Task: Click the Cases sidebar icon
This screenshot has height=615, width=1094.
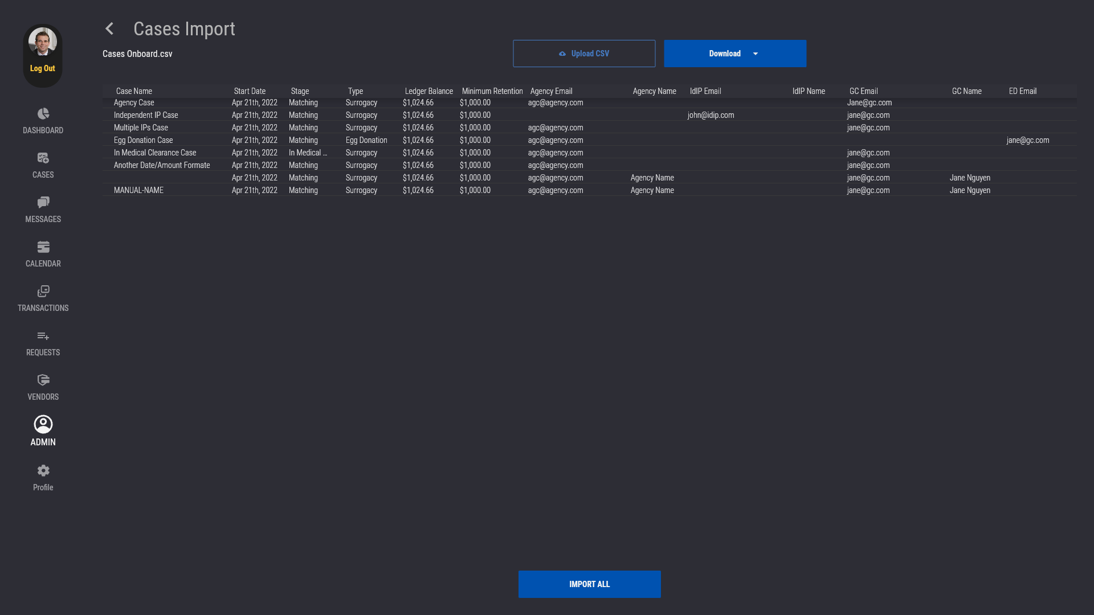Action: click(x=43, y=158)
